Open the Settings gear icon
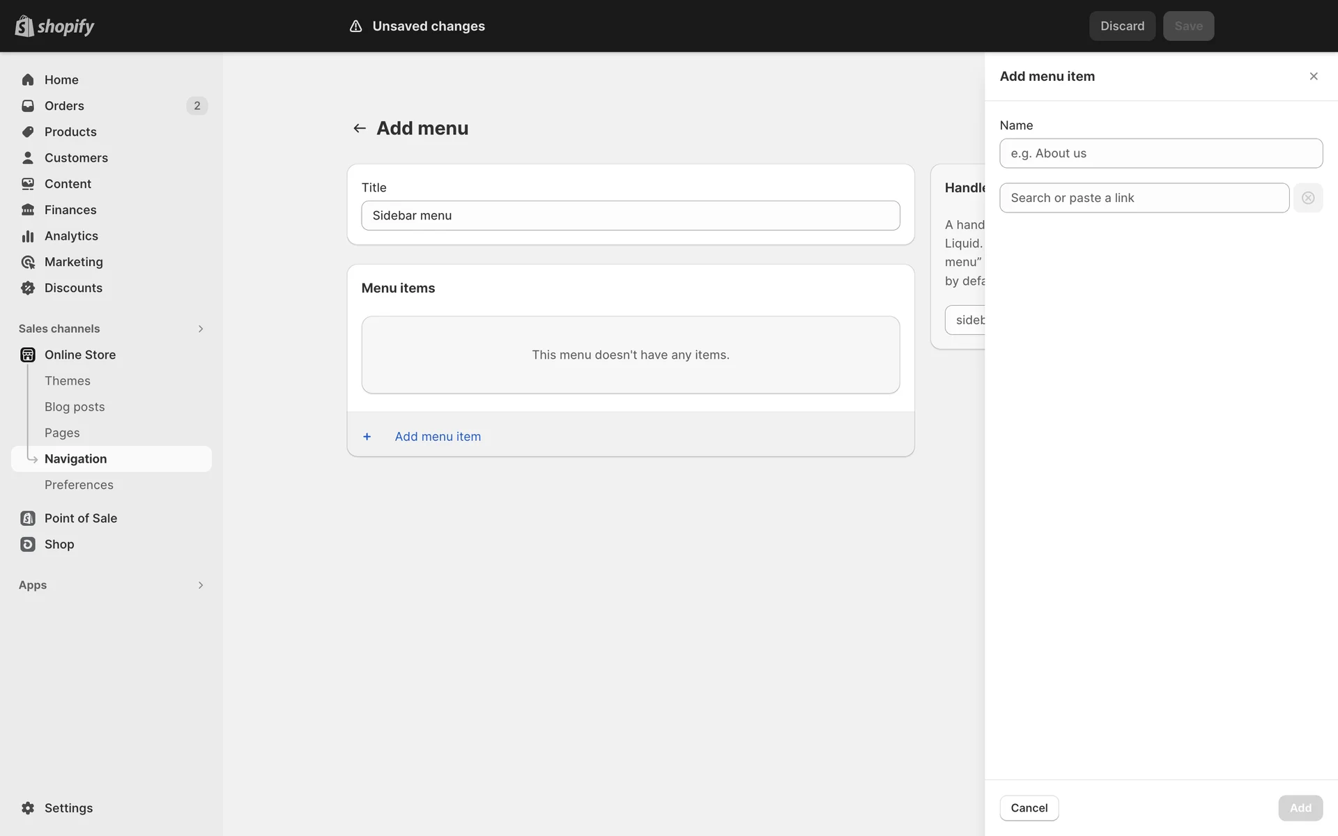This screenshot has height=836, width=1338. coord(28,808)
